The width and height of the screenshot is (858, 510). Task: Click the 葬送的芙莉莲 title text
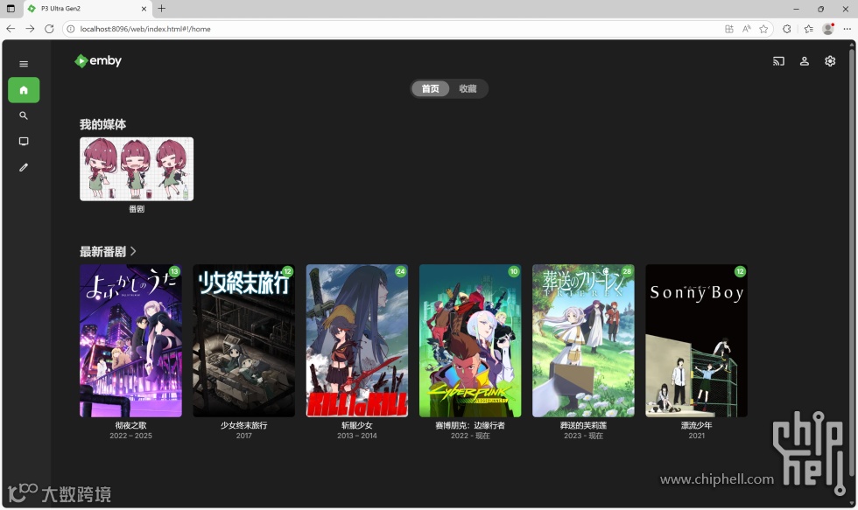pos(583,425)
